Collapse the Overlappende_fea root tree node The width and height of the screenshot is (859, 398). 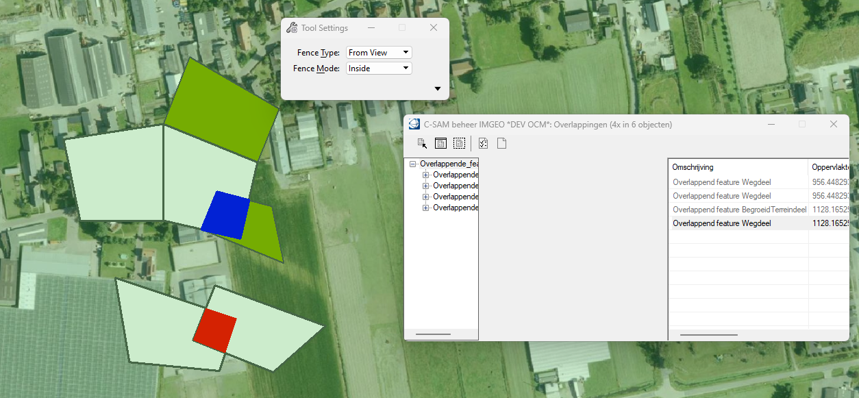click(413, 164)
